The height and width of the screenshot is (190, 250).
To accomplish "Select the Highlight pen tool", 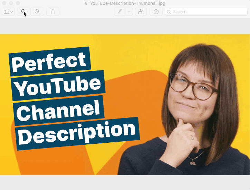I will (120, 12).
